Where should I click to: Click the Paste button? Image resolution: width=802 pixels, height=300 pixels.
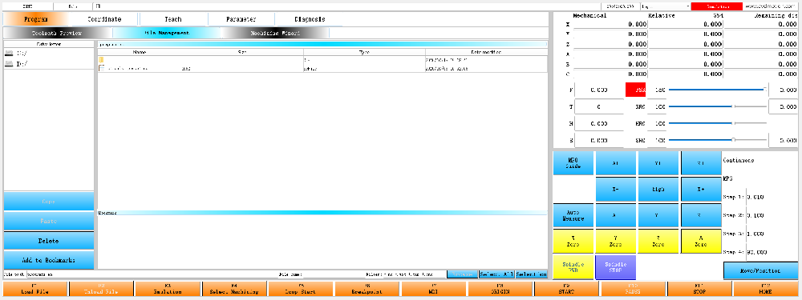tap(49, 222)
